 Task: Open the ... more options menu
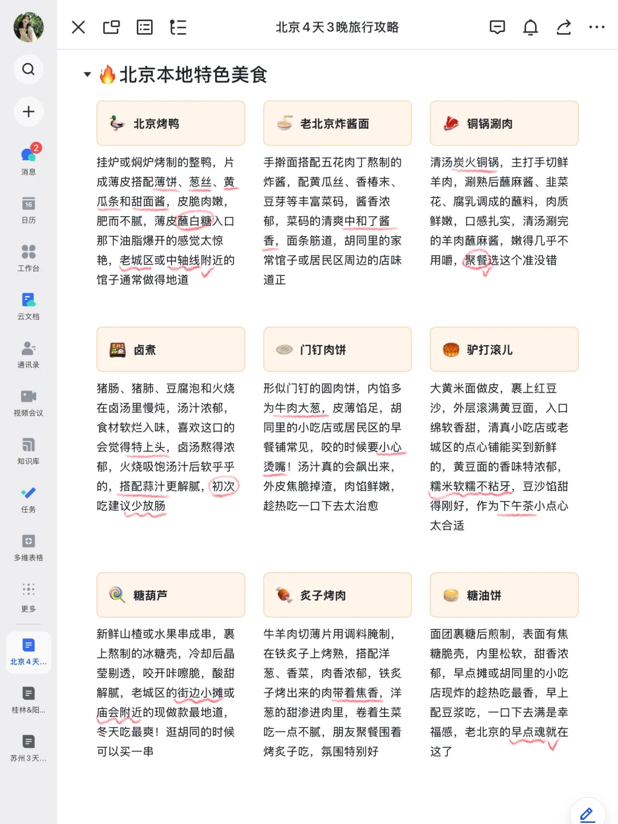point(597,27)
